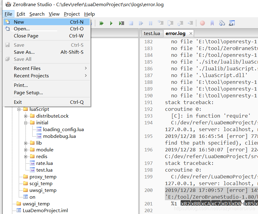Click the single green Run arrow icon

click(111, 23)
